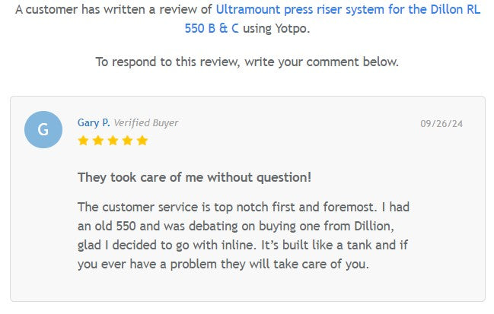The width and height of the screenshot is (494, 314).
Task: Select the 'They took care of me' title
Action: (x=194, y=177)
